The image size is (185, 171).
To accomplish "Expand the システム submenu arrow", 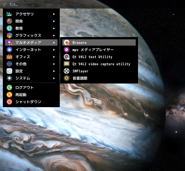I will tap(54, 78).
